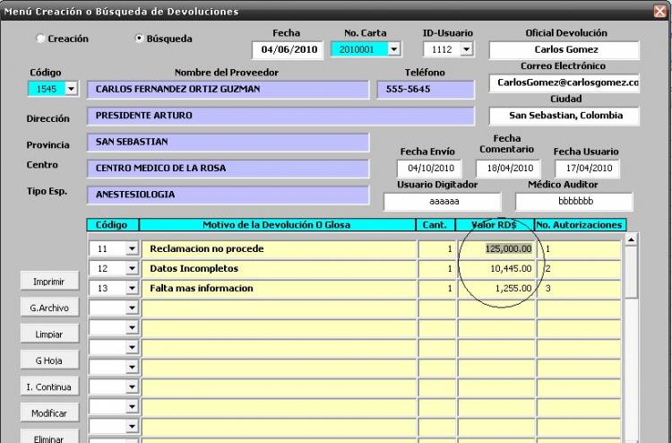Viewport: 672px width, 443px height.
Task: Click the Oficial Devolución field Carlos Gomez
Action: click(564, 49)
